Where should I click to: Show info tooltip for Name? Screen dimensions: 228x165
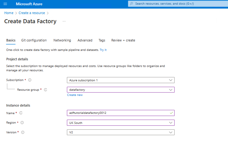tap(21, 113)
